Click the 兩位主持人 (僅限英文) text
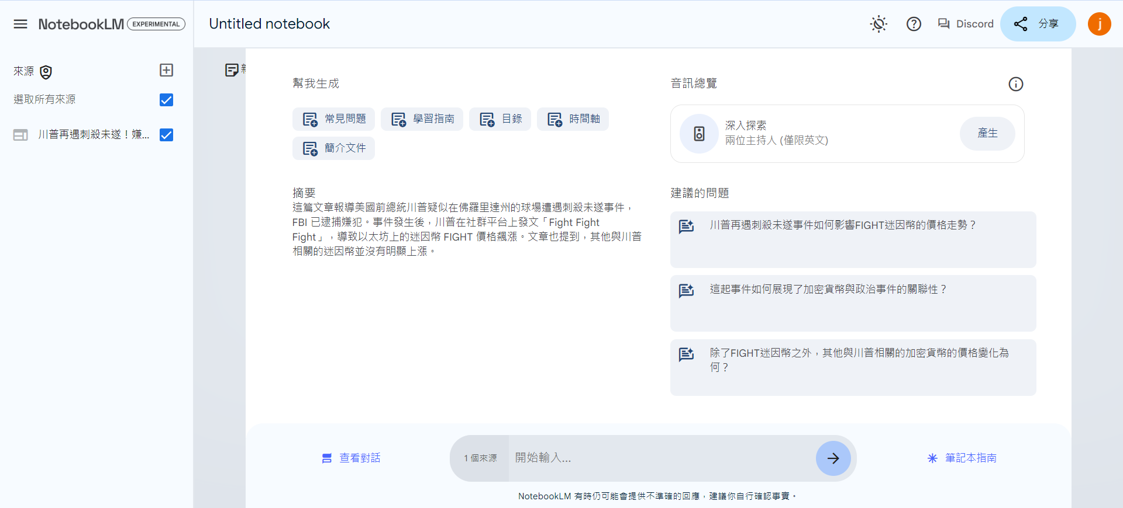This screenshot has width=1123, height=508. click(777, 140)
